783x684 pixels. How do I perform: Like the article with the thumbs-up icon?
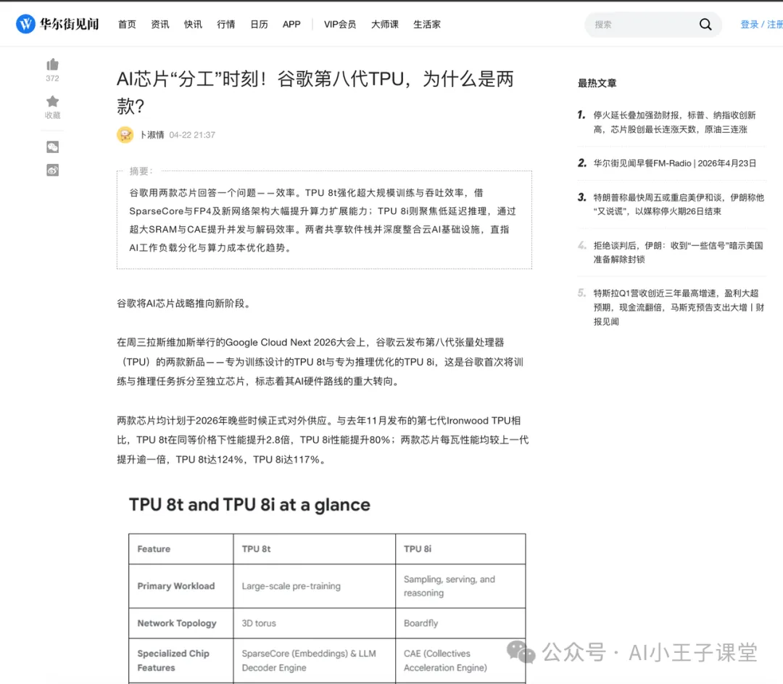pyautogui.click(x=51, y=64)
